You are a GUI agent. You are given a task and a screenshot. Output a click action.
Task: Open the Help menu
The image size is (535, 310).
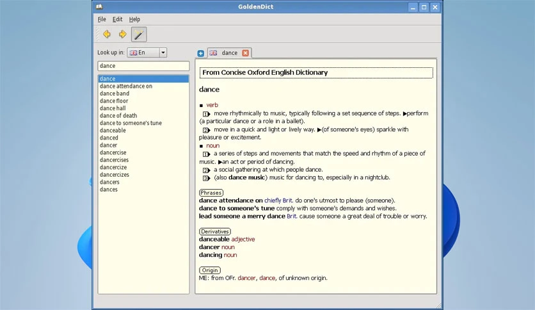pyautogui.click(x=134, y=19)
